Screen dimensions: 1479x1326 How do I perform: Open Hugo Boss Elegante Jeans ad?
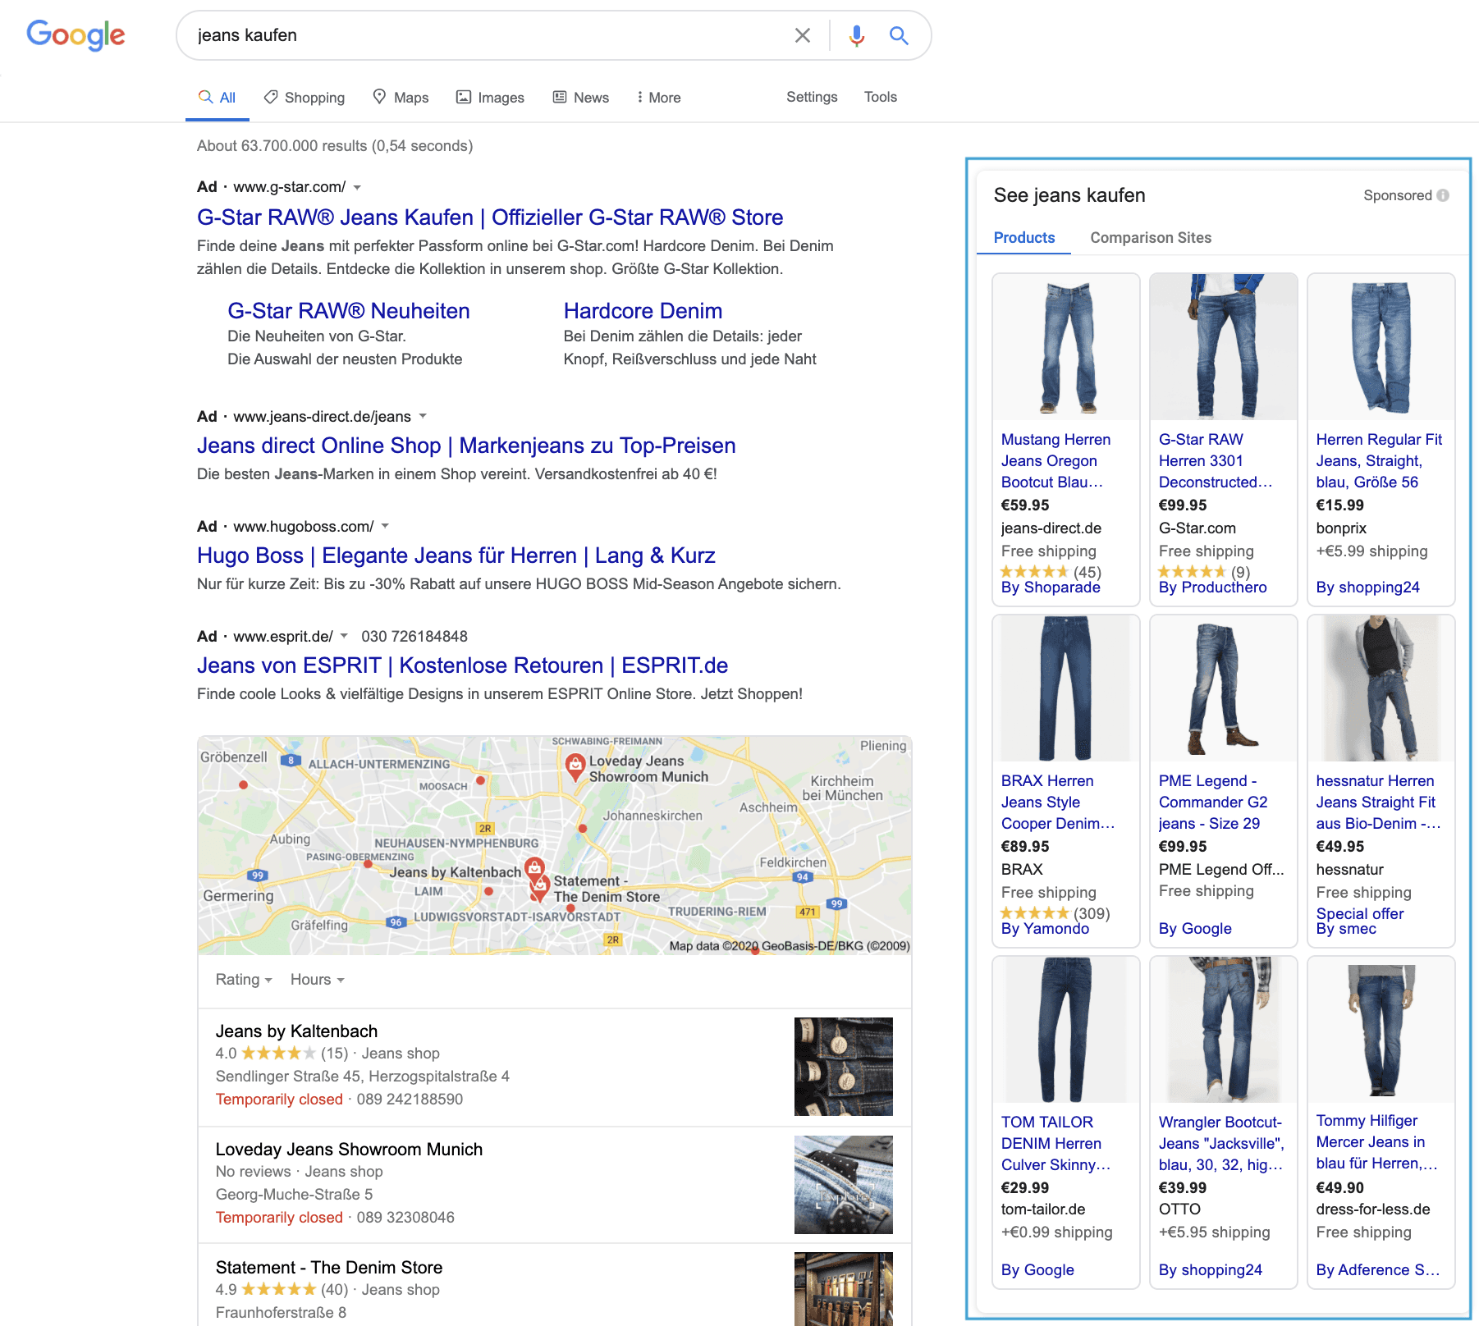[x=456, y=556]
